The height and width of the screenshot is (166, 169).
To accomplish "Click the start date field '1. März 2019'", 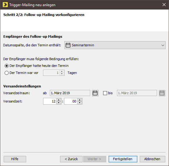I will [x=70, y=93].
